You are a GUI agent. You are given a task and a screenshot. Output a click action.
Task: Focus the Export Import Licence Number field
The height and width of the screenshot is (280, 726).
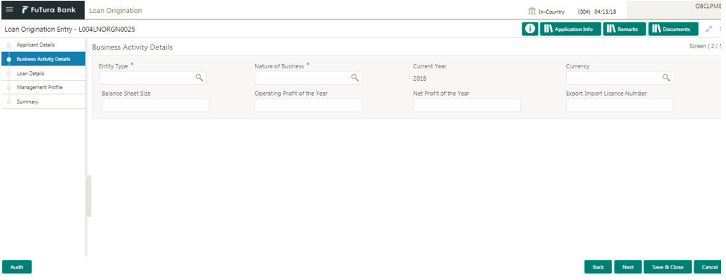[x=619, y=105]
